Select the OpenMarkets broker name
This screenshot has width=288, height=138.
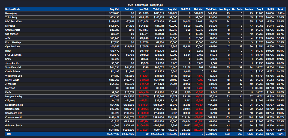(13, 46)
